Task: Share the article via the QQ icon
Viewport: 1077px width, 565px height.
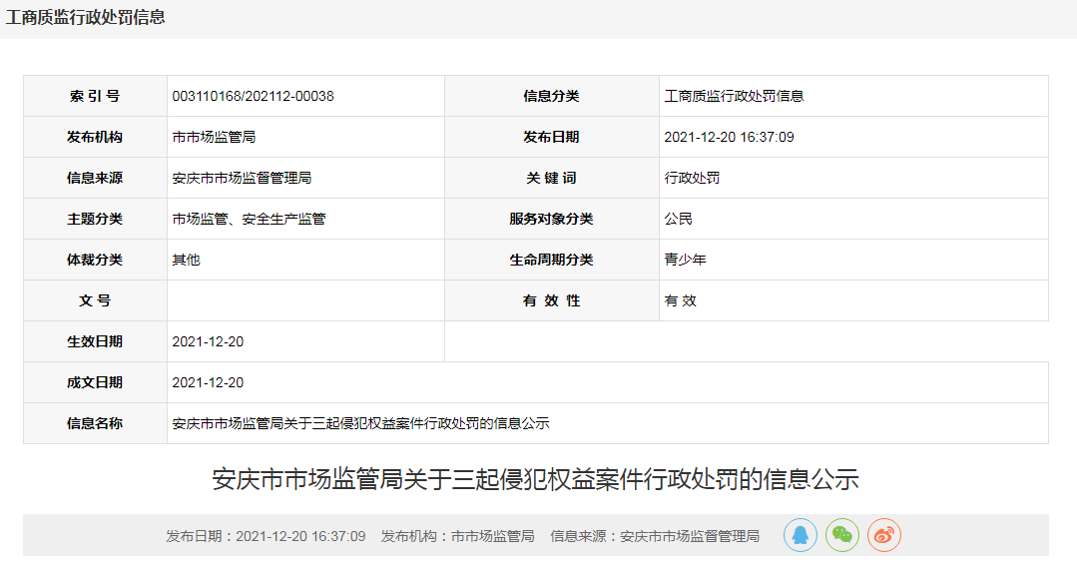Action: click(800, 535)
